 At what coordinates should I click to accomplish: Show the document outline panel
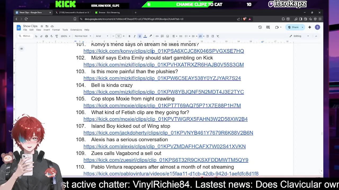(21, 49)
